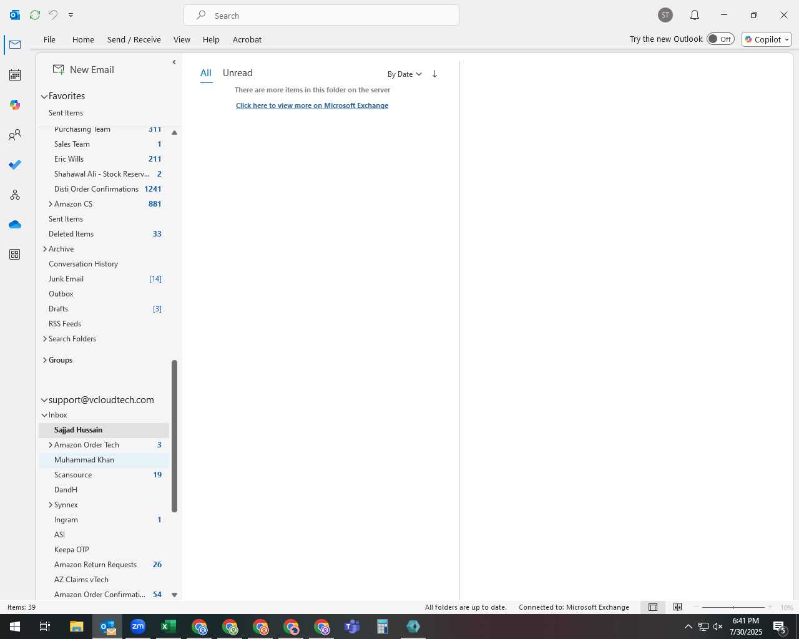
Task: Open the Muhammad Khan folder
Action: pyautogui.click(x=104, y=460)
